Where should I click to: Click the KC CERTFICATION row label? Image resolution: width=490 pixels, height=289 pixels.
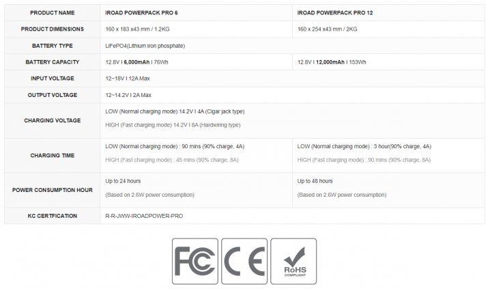coord(52,216)
